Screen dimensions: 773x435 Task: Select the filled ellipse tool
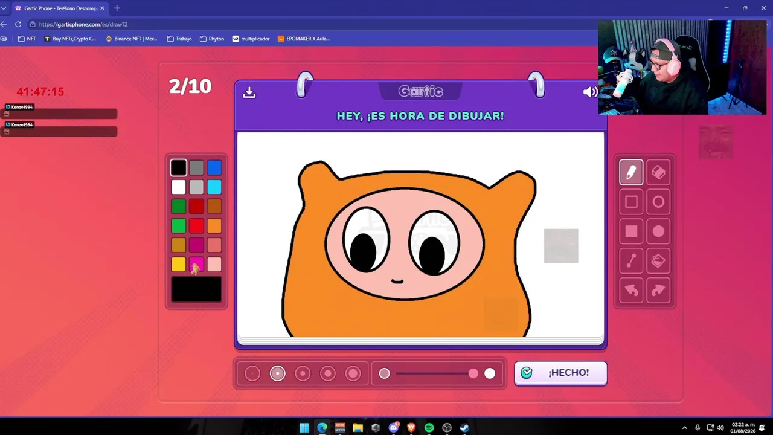tap(658, 231)
